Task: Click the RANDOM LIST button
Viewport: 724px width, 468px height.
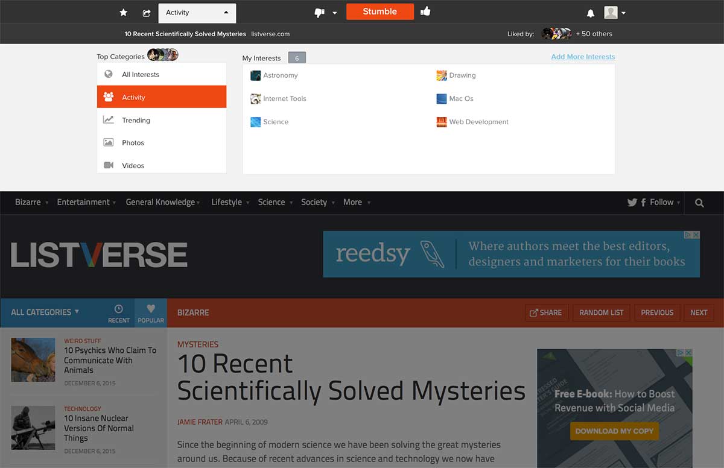Action: coord(602,312)
